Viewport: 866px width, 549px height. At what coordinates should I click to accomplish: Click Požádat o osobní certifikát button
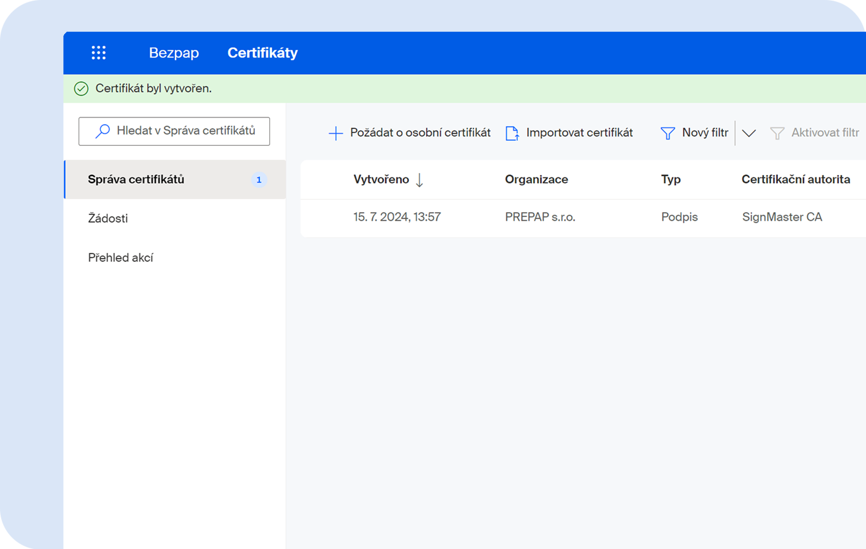[x=420, y=133]
